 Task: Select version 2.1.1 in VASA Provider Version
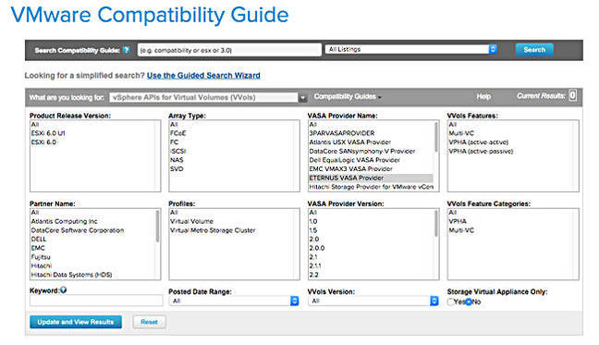point(315,265)
